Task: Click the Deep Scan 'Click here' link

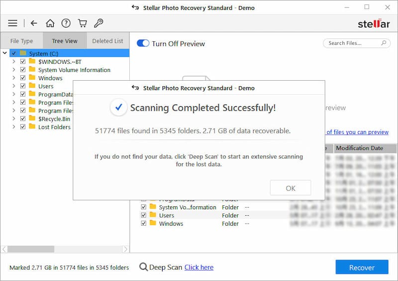Action: coord(199,268)
